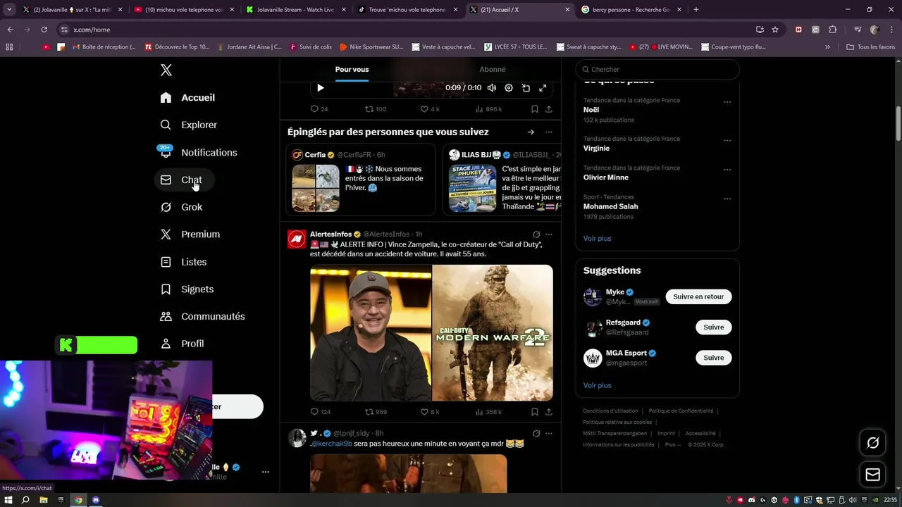Open the Noël trend
Viewport: 902px width, 507px height.
tap(591, 110)
